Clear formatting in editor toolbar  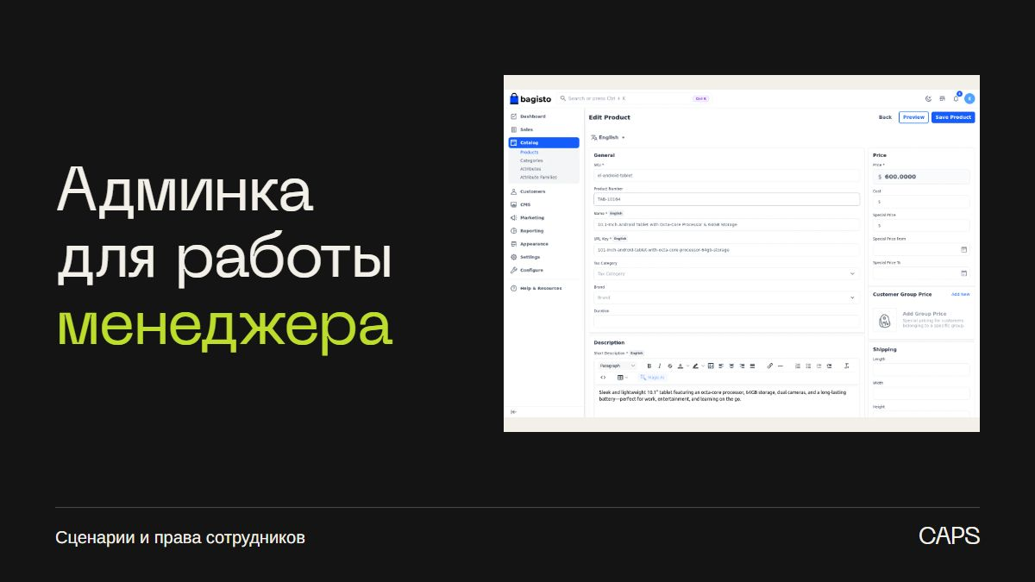click(x=846, y=366)
